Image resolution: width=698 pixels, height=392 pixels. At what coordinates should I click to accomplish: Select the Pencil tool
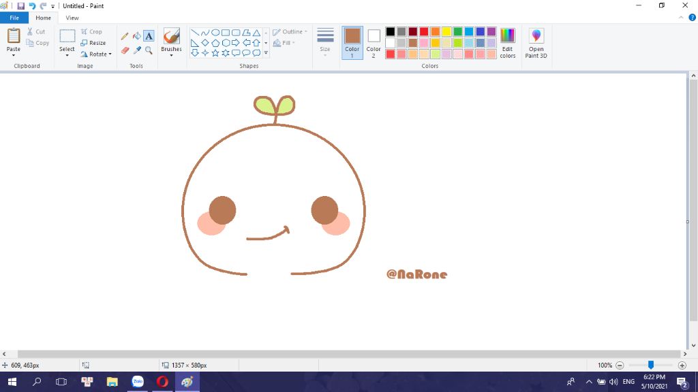coord(125,36)
